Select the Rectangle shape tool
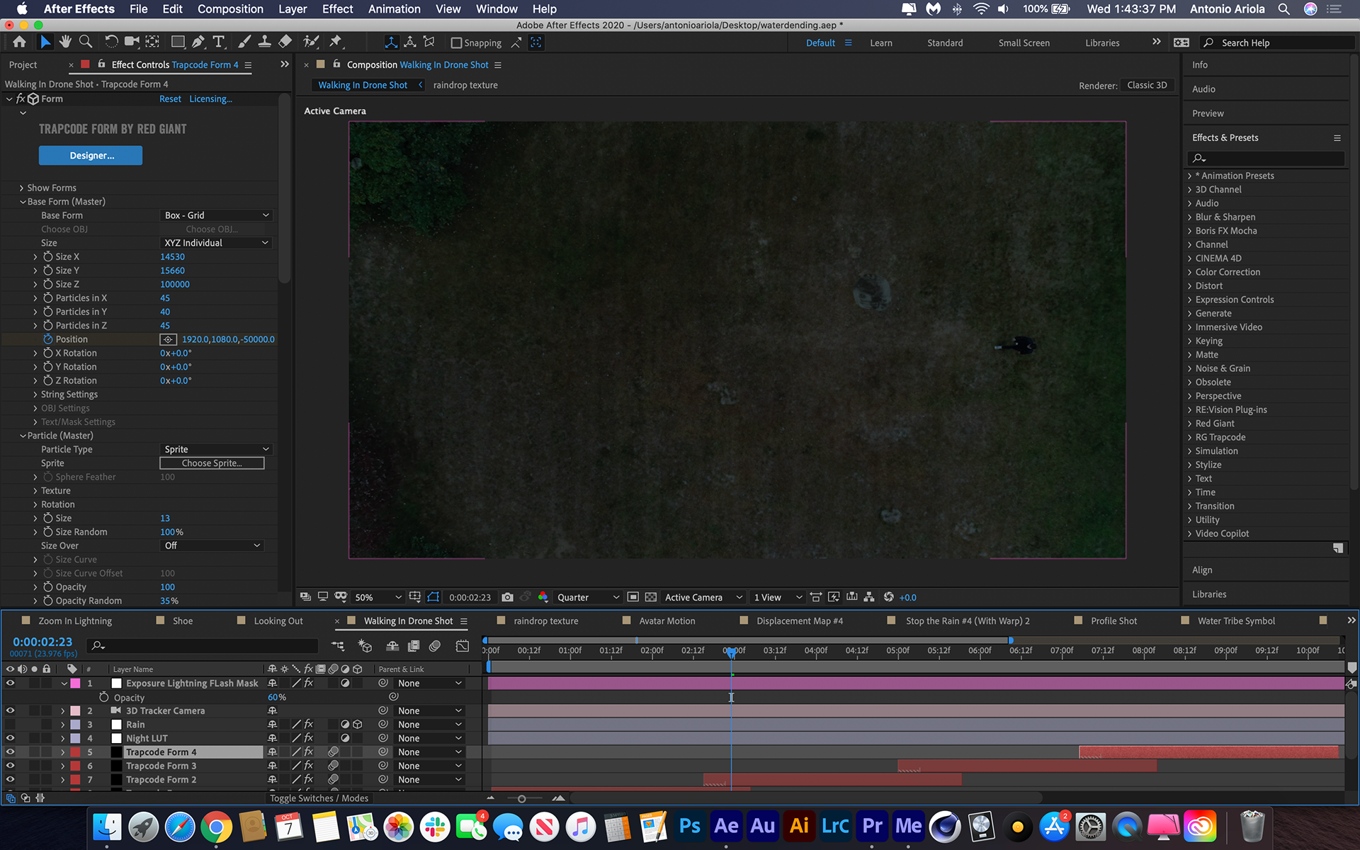Image resolution: width=1360 pixels, height=850 pixels. point(178,42)
